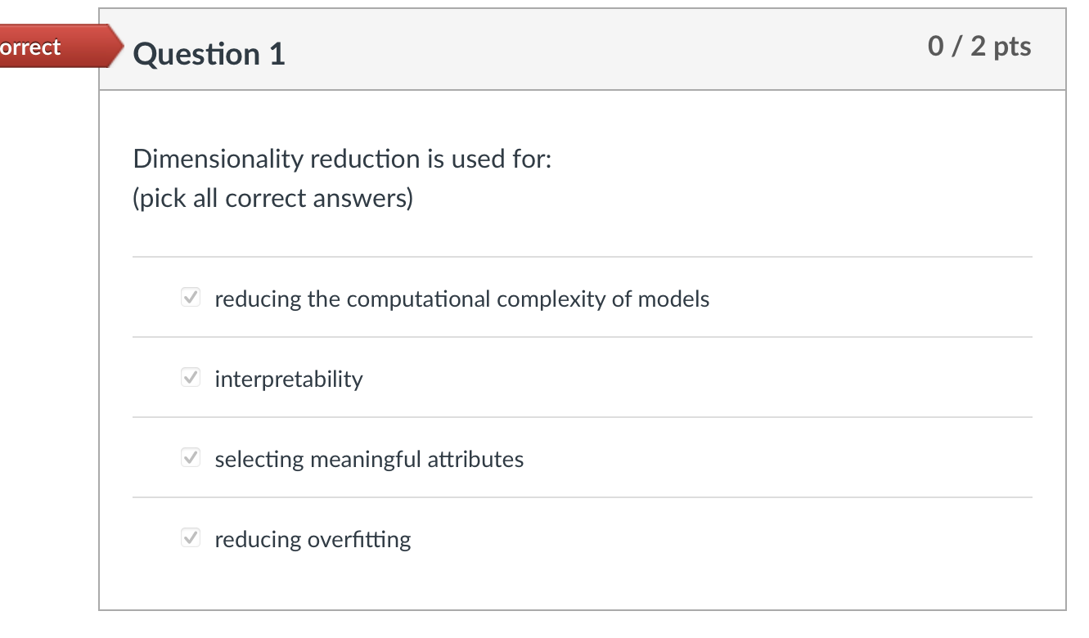This screenshot has height=638, width=1089.
Task: Click the '0 / 2 pts' score
Action: [x=979, y=47]
